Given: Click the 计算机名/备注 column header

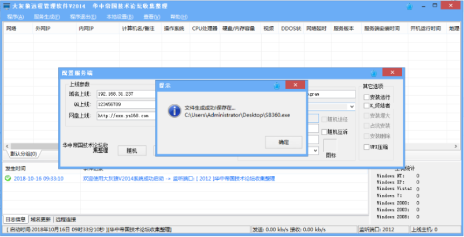Looking at the screenshot, I should (140, 28).
